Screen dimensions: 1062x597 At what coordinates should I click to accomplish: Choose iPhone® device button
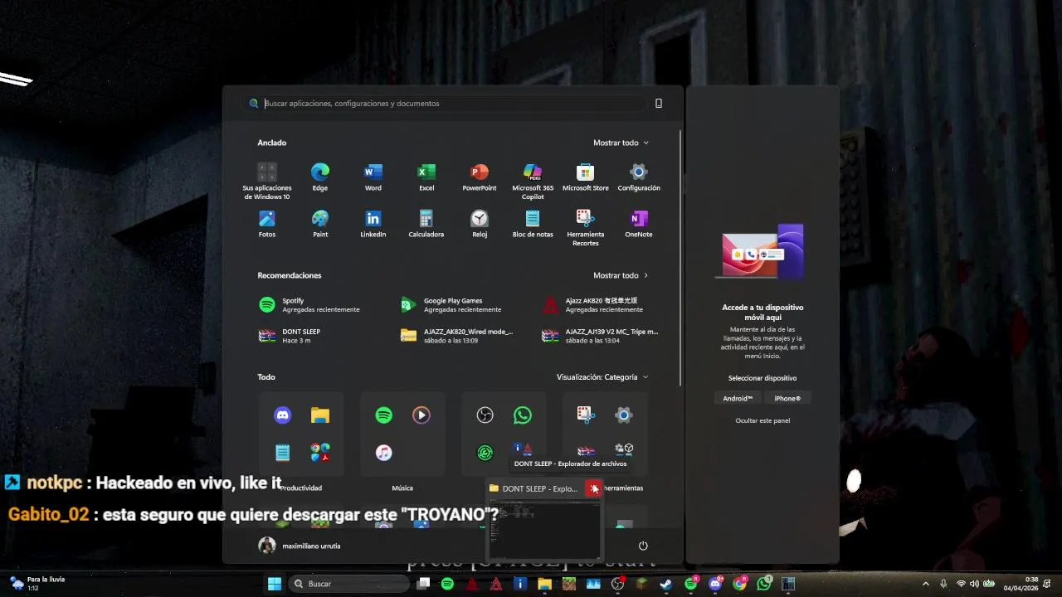pyautogui.click(x=787, y=398)
